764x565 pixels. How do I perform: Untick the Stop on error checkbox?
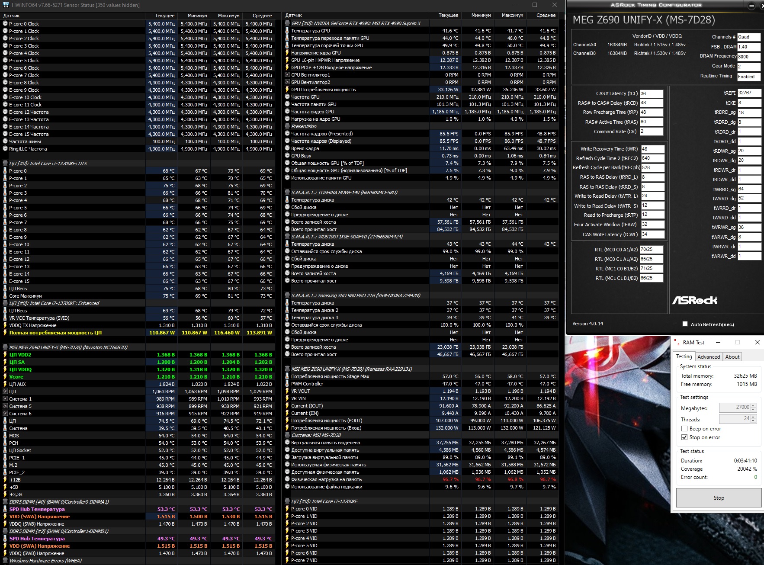click(x=684, y=437)
